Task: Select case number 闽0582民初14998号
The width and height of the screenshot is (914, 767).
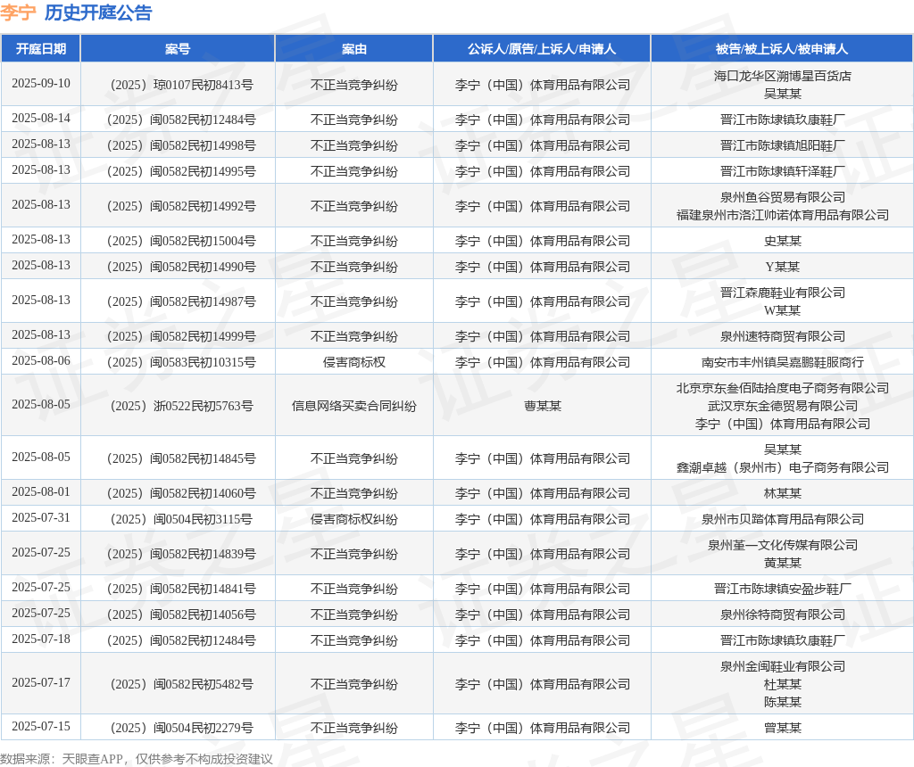Action: [181, 145]
